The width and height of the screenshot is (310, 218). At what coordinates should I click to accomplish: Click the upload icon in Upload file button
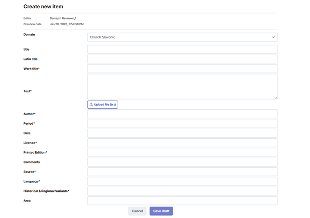91,104
